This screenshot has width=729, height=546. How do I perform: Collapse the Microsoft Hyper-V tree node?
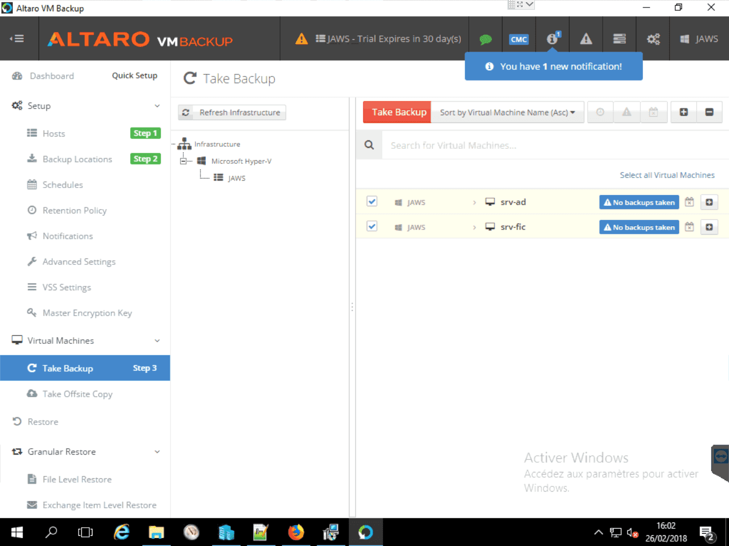(183, 161)
